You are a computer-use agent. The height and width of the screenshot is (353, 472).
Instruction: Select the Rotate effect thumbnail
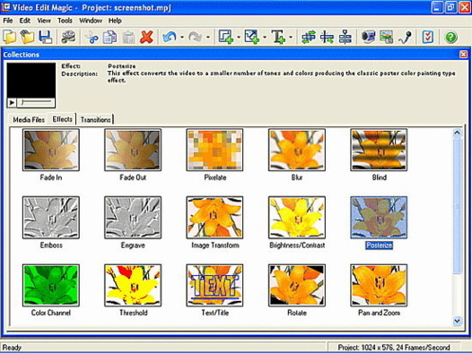297,286
